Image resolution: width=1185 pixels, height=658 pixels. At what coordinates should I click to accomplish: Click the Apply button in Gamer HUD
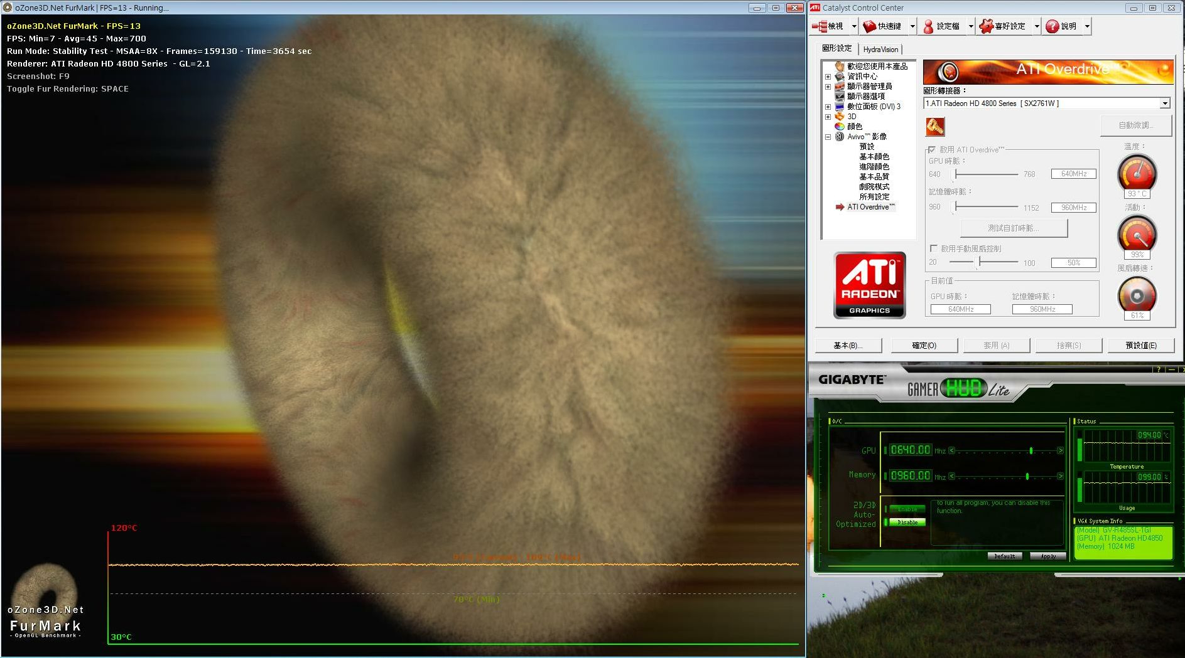click(1047, 556)
